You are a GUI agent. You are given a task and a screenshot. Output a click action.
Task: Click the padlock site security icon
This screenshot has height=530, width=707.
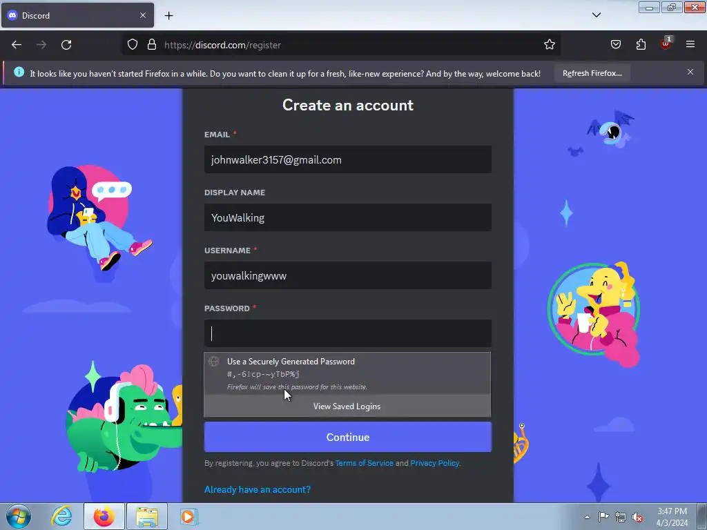[x=152, y=45]
